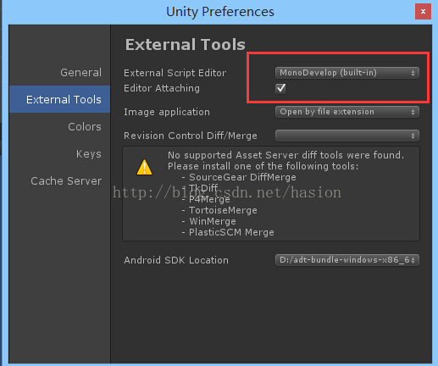Click the Unity Preferences title bar
This screenshot has width=438, height=366.
tap(219, 12)
